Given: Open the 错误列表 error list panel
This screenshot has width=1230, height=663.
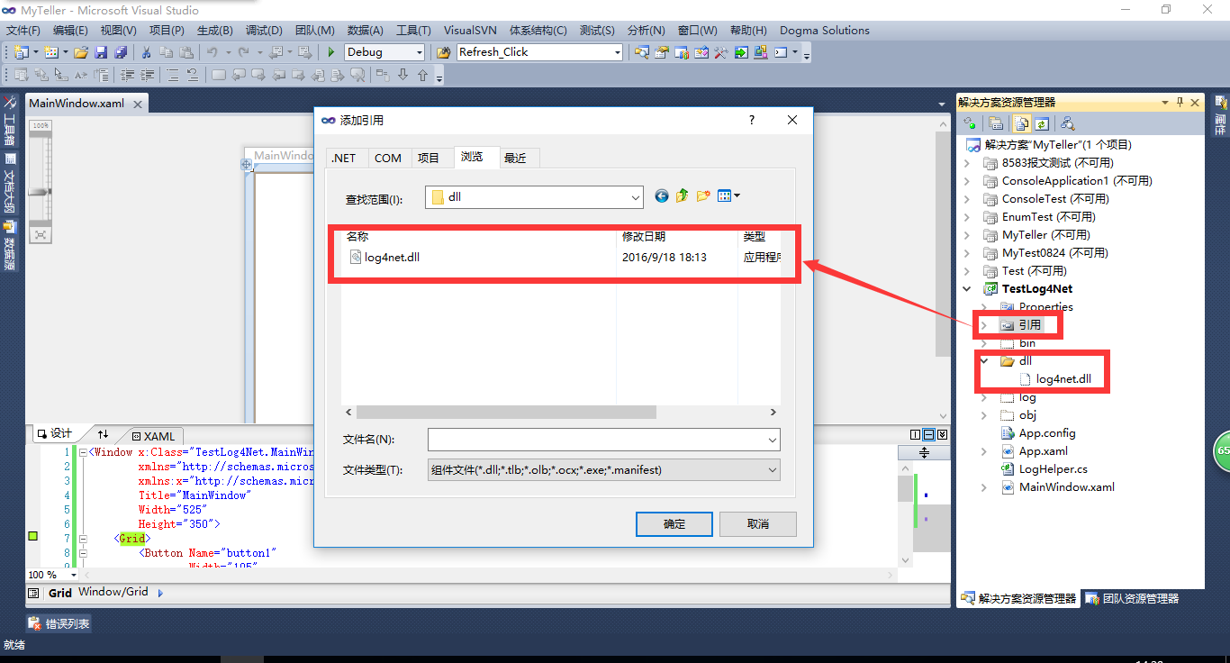Looking at the screenshot, I should [59, 623].
